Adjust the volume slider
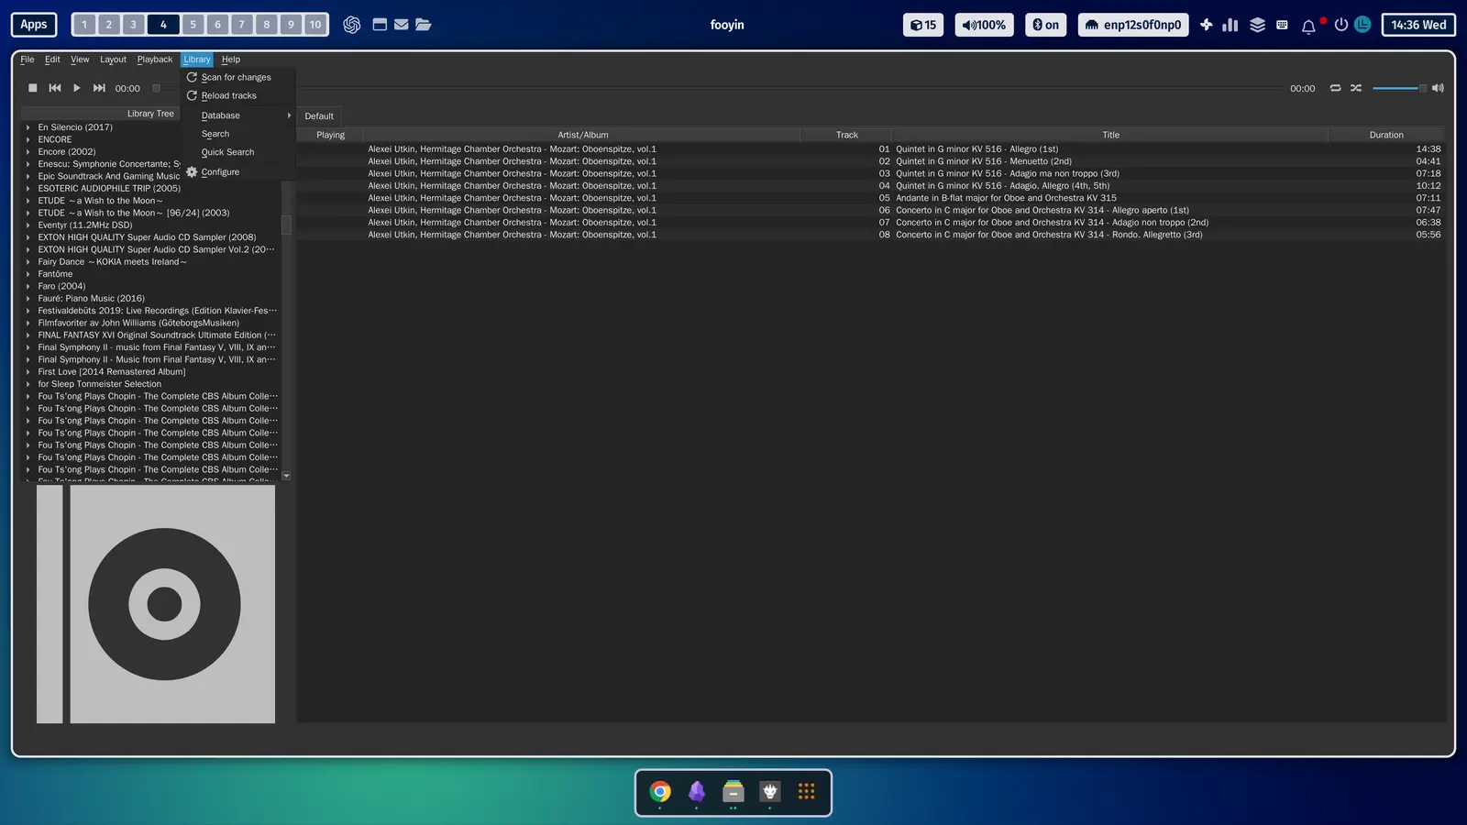 click(1399, 88)
